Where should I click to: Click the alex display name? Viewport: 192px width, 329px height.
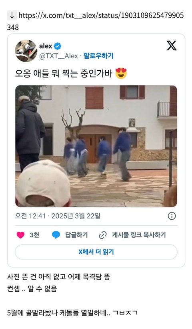(x=46, y=46)
